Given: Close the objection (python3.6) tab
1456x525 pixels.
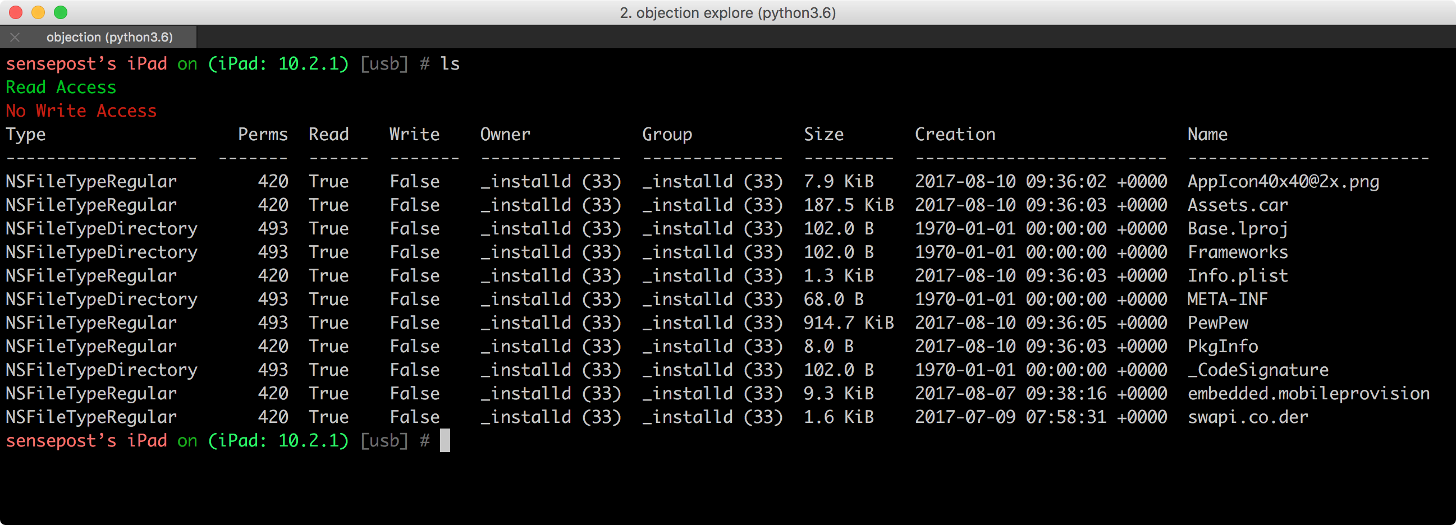Looking at the screenshot, I should coord(15,37).
